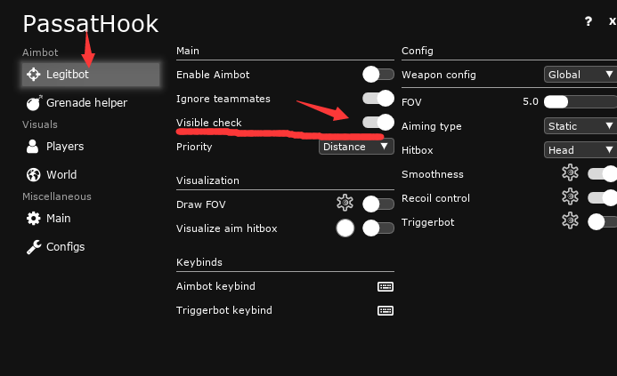Open Triggerbot gear settings
The height and width of the screenshot is (376, 617).
click(x=570, y=221)
